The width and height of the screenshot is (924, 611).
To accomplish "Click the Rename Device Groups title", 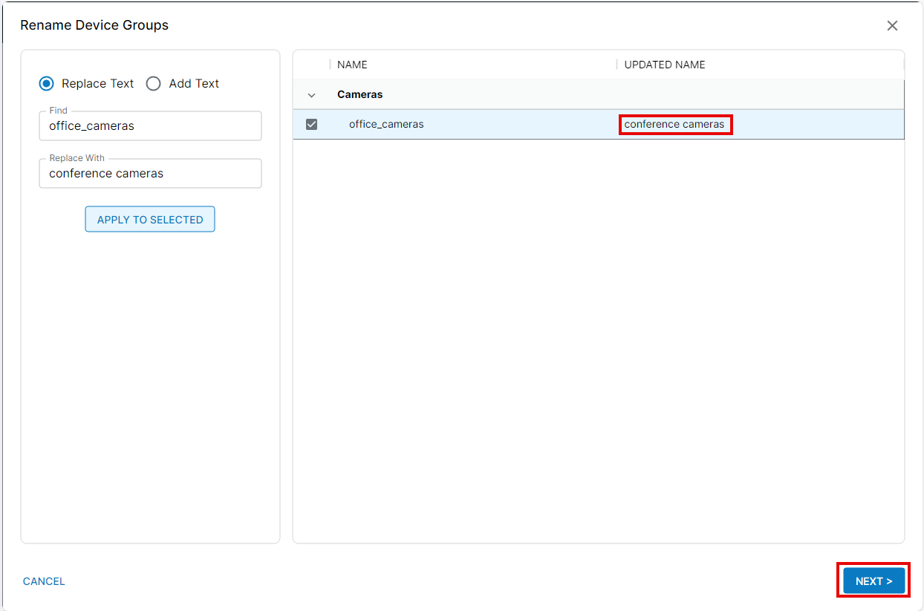I will 94,25.
